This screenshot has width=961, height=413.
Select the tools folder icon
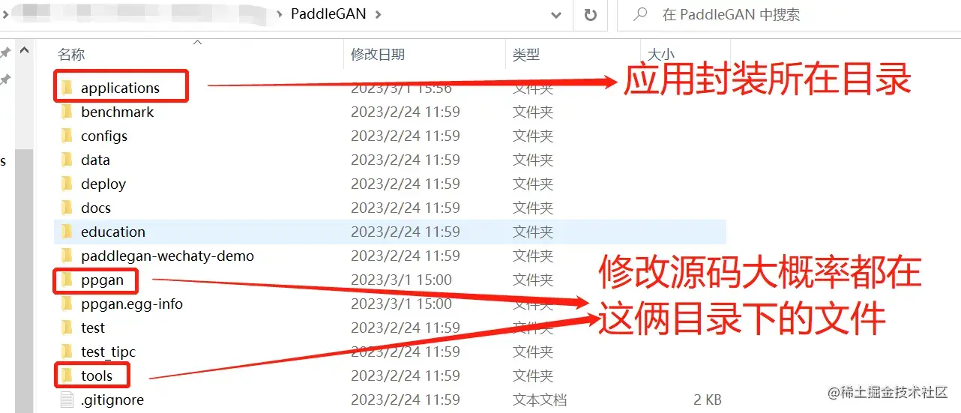coord(67,376)
